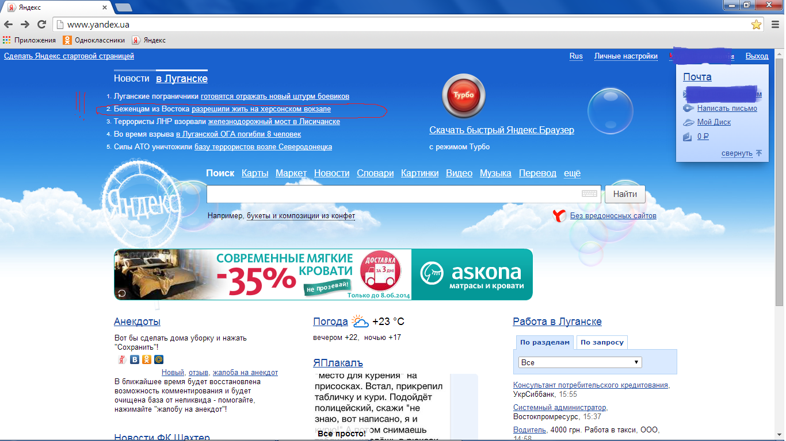This screenshot has height=441, width=786.
Task: Reload the page with the refresh icon
Action: coord(41,24)
